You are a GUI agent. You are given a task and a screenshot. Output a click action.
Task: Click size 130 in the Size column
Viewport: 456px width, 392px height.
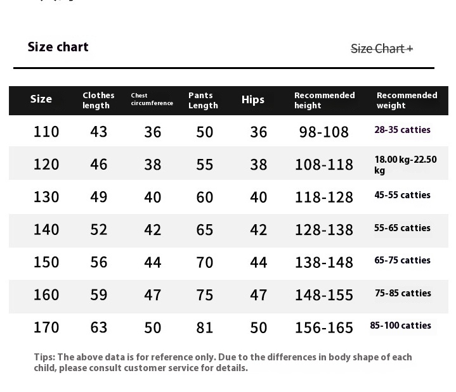click(46, 197)
